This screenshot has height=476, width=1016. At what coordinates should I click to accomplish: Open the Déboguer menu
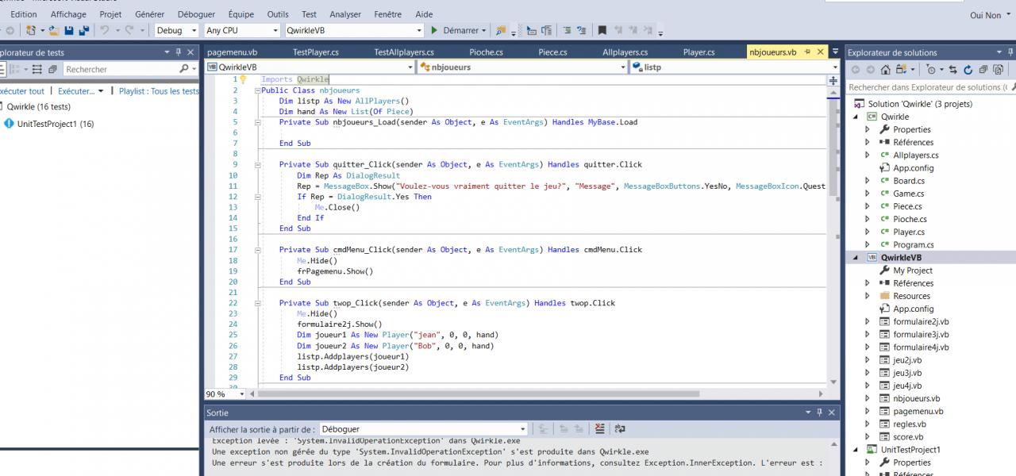(x=196, y=14)
